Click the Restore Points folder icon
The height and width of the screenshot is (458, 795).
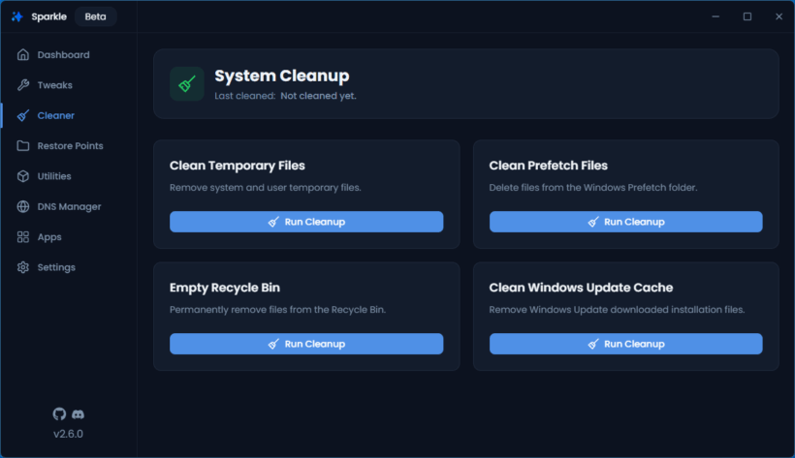(23, 146)
